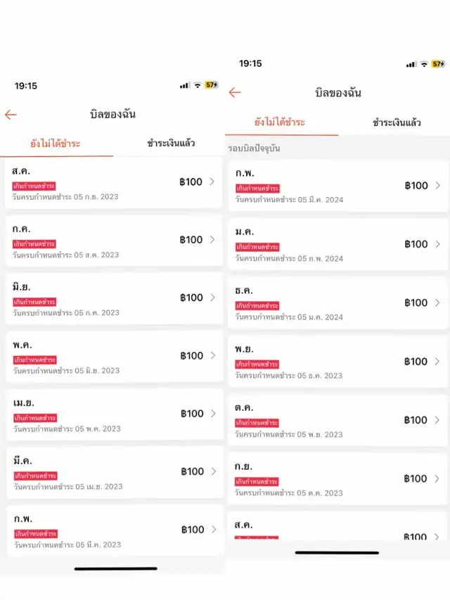The height and width of the screenshot is (600, 450).
Task: Tap arrow icon on bill due 05 เม.ย. 2023
Action: [x=213, y=471]
